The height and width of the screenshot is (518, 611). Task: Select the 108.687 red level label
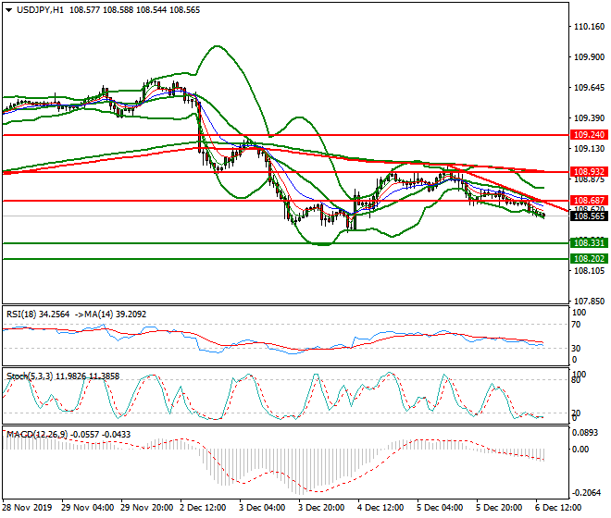589,200
